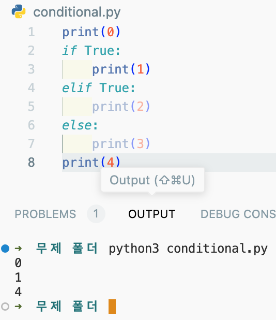This screenshot has width=276, height=320.
Task: Click the hollow command status circle in terminal
Action: pos(5,307)
